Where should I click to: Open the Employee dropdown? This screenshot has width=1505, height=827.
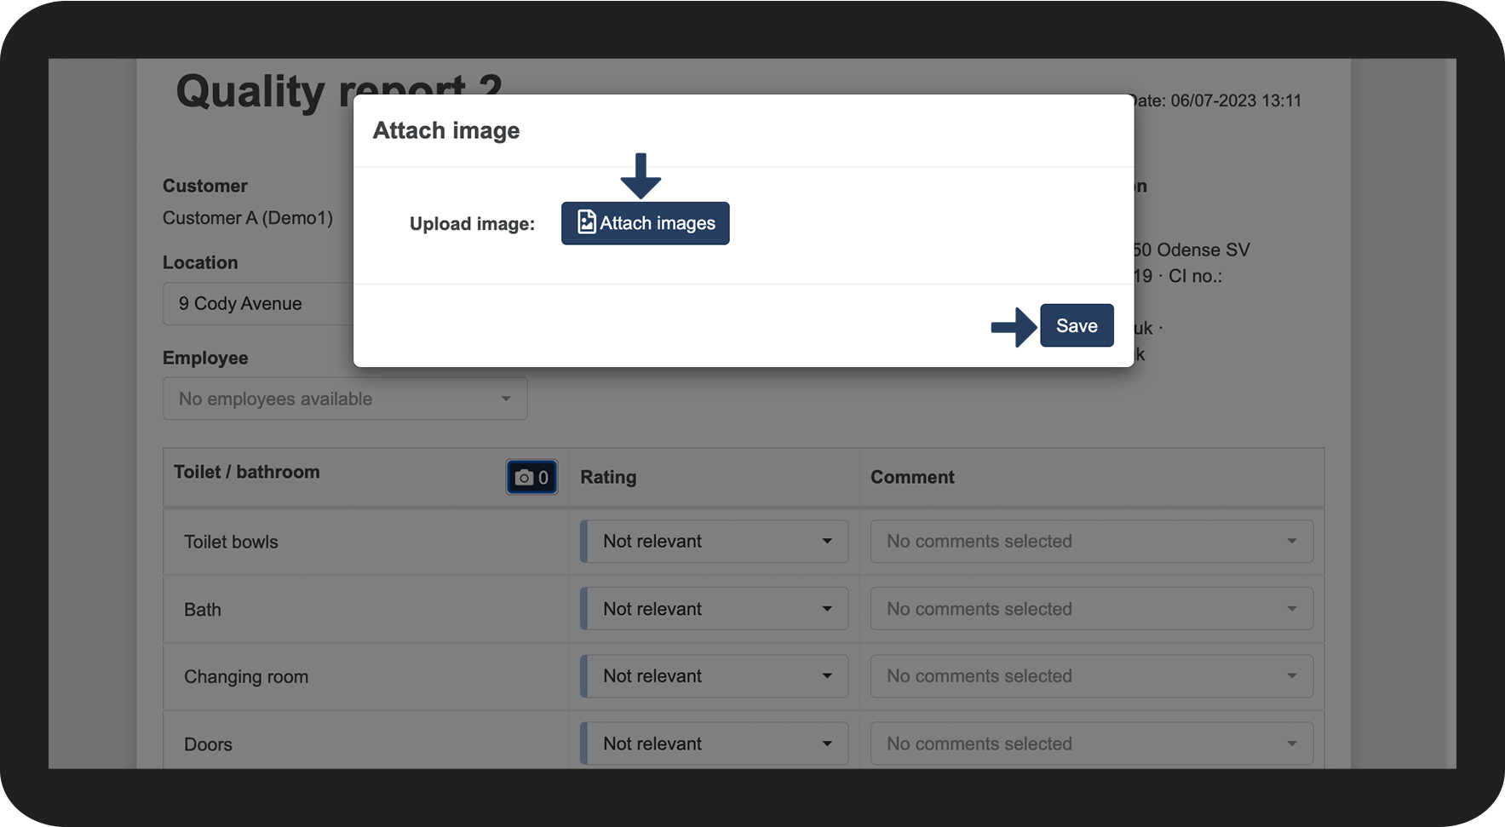click(345, 399)
